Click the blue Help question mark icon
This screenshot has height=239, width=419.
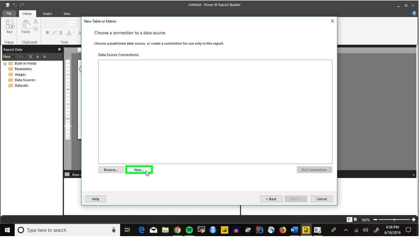point(414,13)
